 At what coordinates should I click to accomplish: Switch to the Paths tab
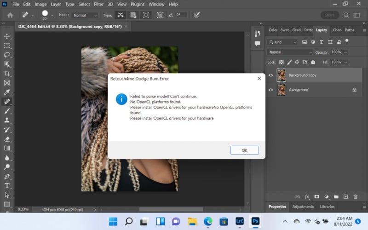point(349,30)
